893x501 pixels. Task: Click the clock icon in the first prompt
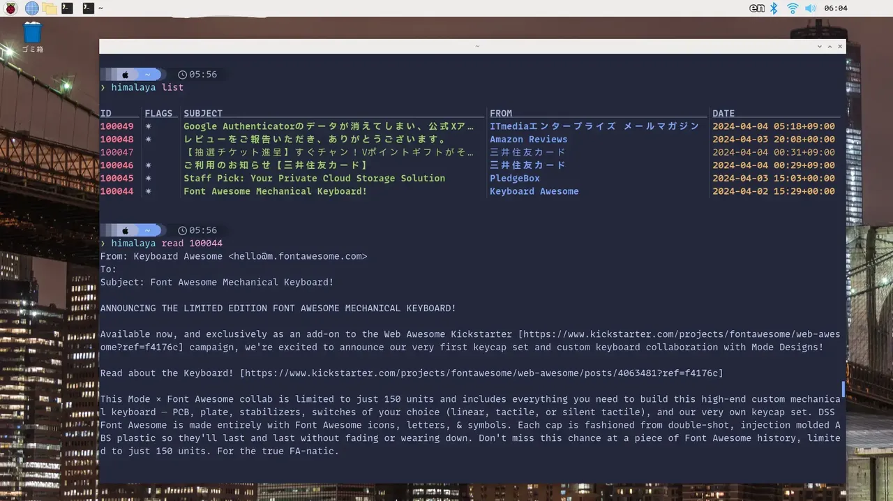182,74
